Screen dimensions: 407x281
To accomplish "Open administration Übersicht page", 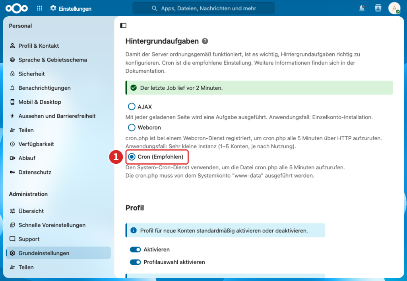I will 59,211.
